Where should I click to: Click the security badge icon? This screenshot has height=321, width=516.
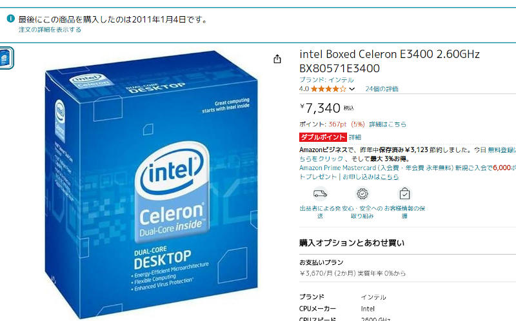362,194
